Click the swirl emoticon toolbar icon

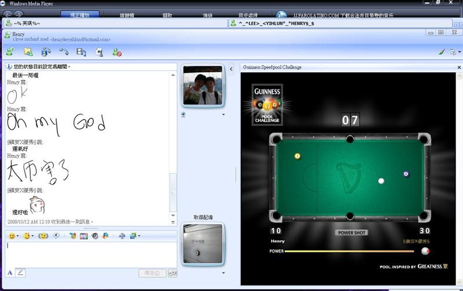click(95, 236)
